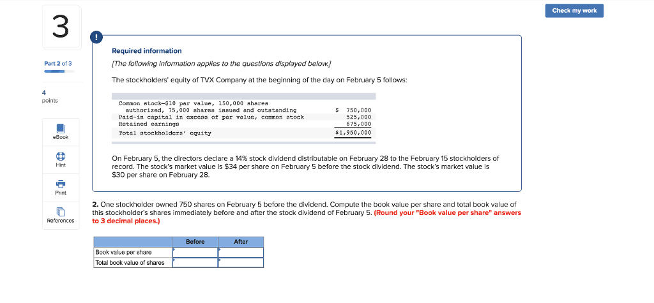Open the eBook resource icon
654x303 pixels.
click(x=61, y=128)
